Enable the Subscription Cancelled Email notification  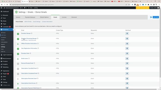tap(18, 69)
